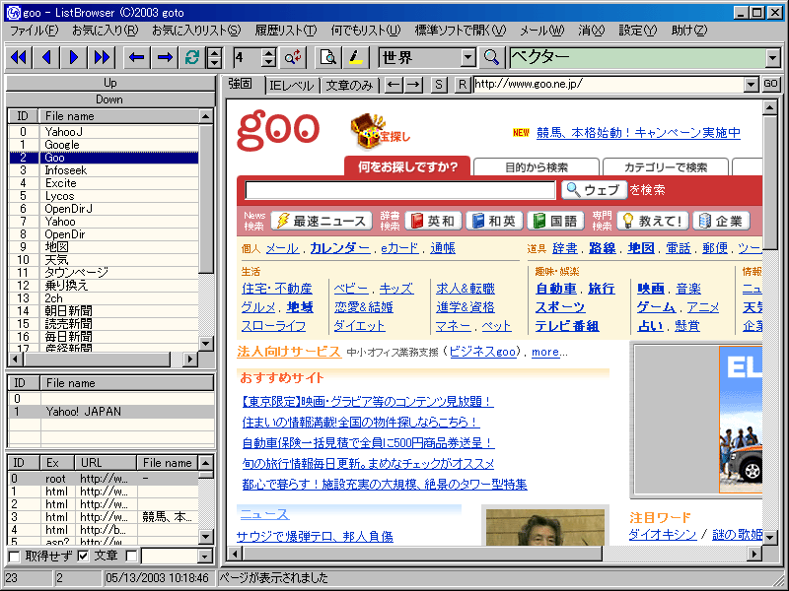Toggle the unlabeled checkbox beside bottom combo
Image resolution: width=789 pixels, height=591 pixels.
point(131,557)
